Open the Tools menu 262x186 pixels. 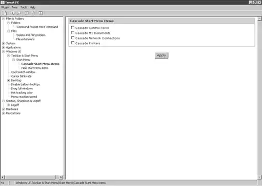[x=24, y=7]
